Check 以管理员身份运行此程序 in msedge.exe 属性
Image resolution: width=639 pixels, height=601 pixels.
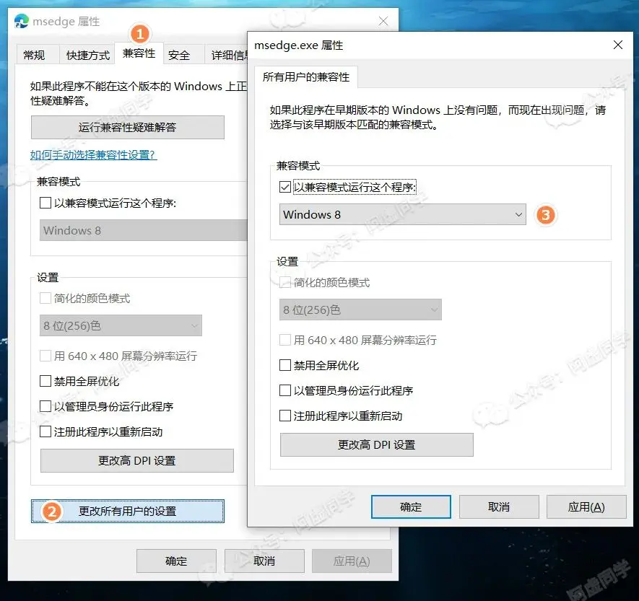pos(285,390)
